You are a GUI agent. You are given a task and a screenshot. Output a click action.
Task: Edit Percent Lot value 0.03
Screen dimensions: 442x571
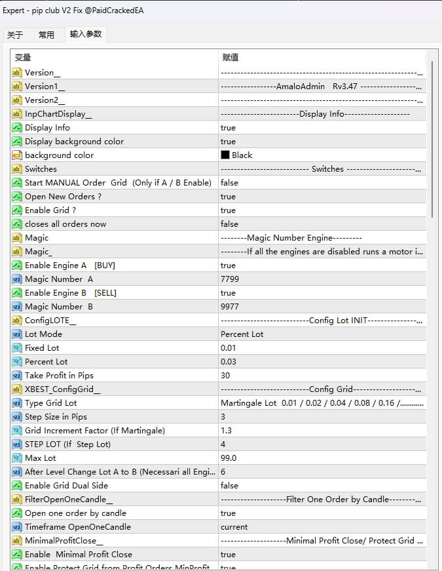tap(322, 362)
